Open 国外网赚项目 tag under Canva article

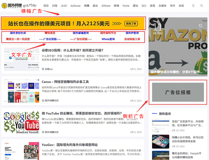(x=51, y=101)
